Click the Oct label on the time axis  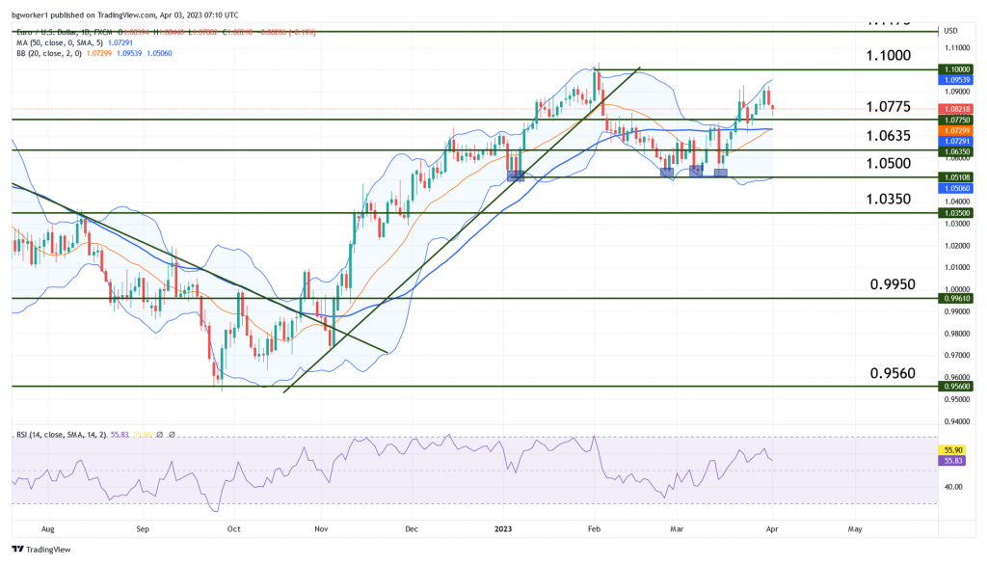pos(233,528)
